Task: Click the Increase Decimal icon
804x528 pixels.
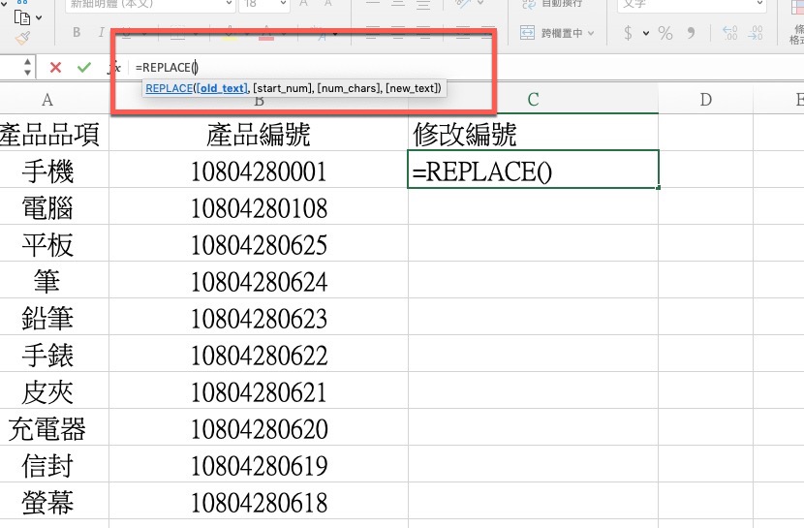Action: point(730,33)
